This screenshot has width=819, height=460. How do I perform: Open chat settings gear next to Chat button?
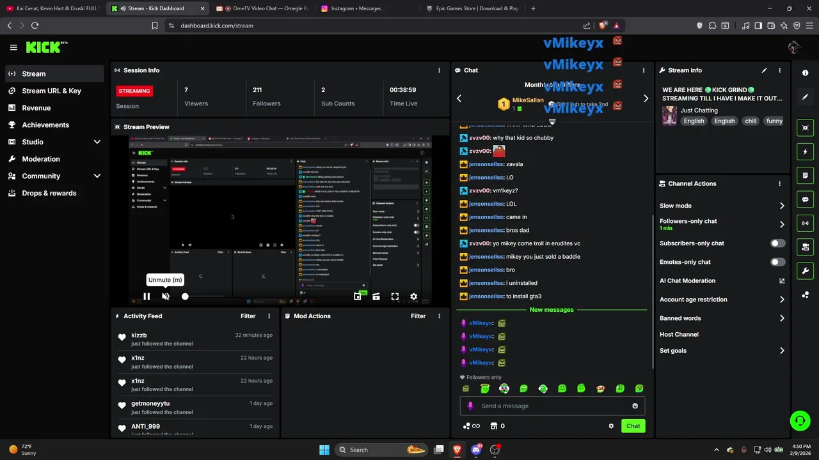tap(611, 426)
